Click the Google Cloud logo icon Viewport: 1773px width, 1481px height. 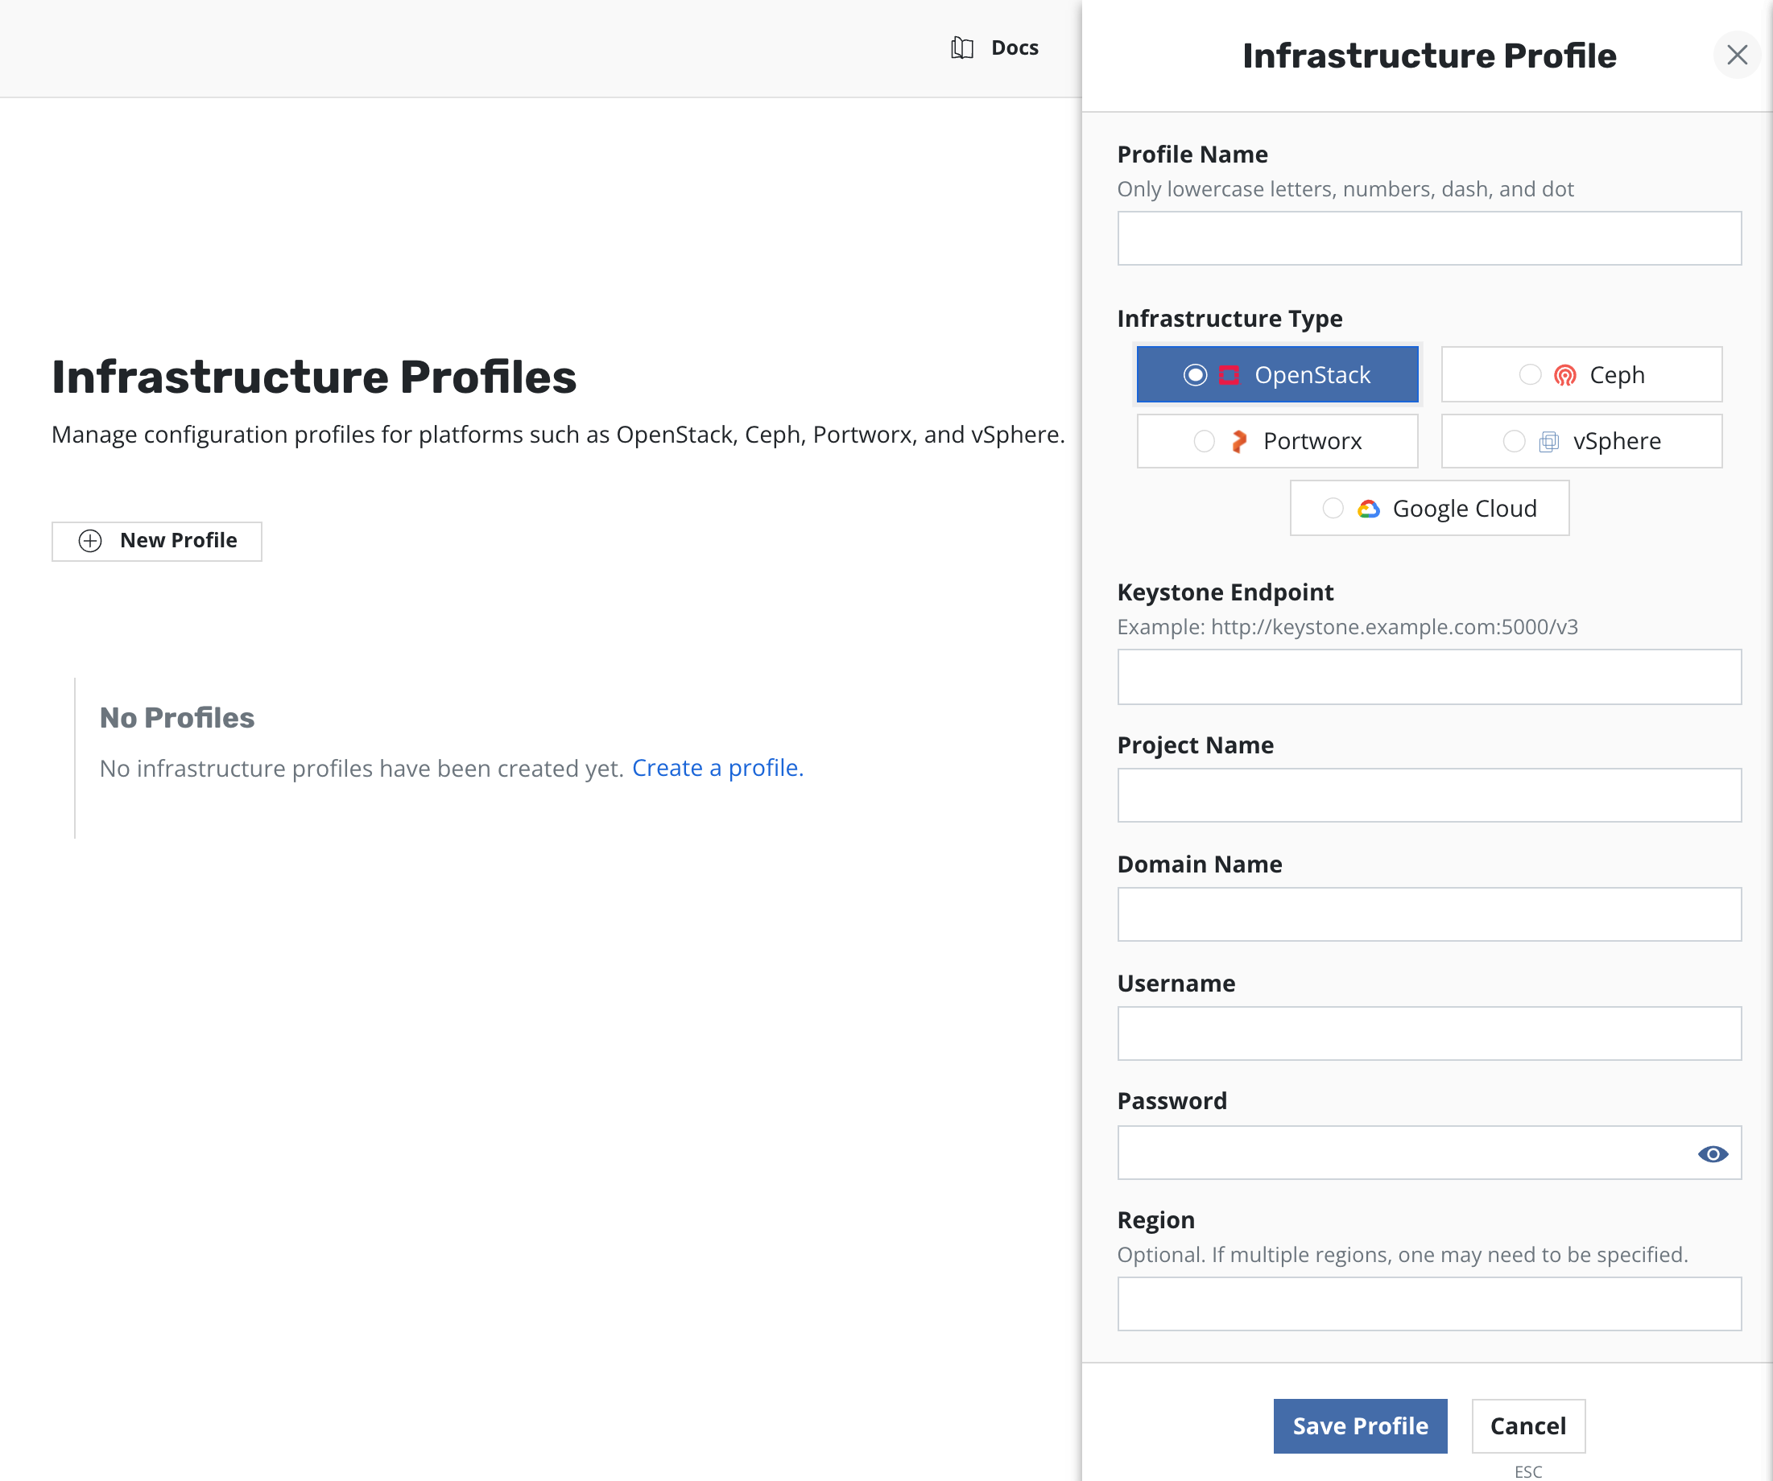tap(1368, 509)
